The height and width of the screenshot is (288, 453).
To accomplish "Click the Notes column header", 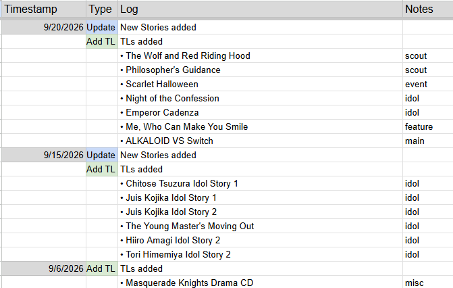I will tap(428, 9).
